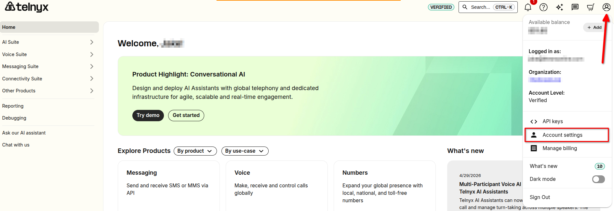The width and height of the screenshot is (614, 211).
Task: Open the AI sparkle assistant icon
Action: [559, 7]
